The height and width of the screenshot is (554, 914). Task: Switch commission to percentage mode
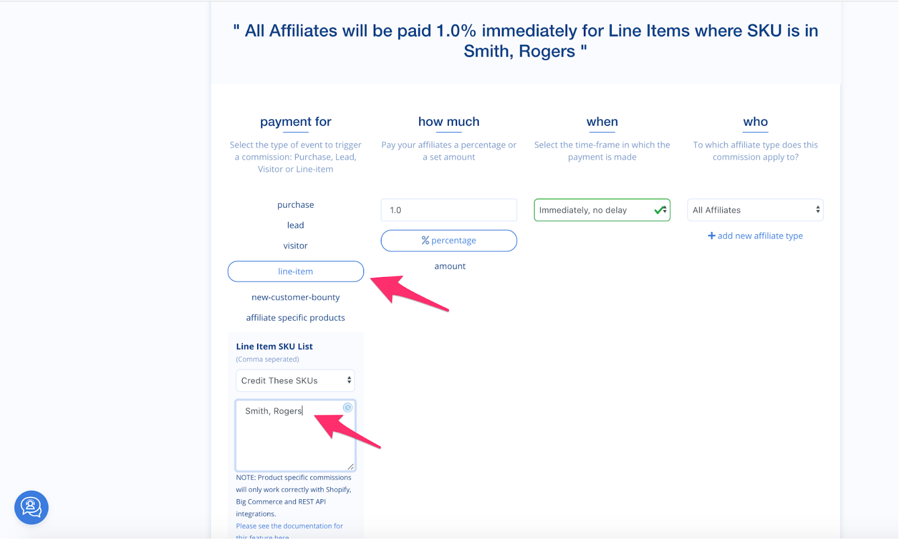pos(448,240)
